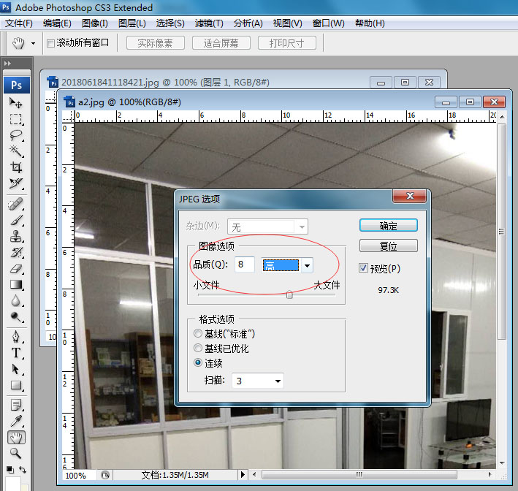Click the 确定 button
Image resolution: width=518 pixels, height=491 pixels.
388,225
